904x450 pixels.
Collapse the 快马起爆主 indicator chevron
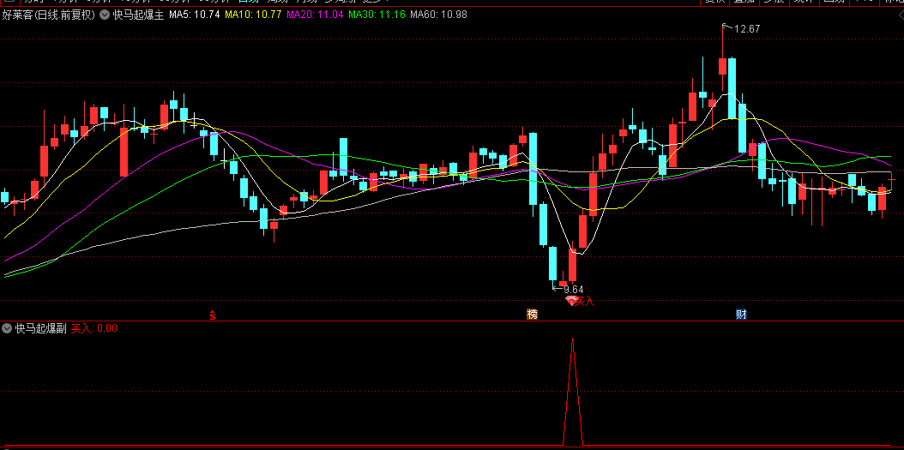click(x=105, y=15)
